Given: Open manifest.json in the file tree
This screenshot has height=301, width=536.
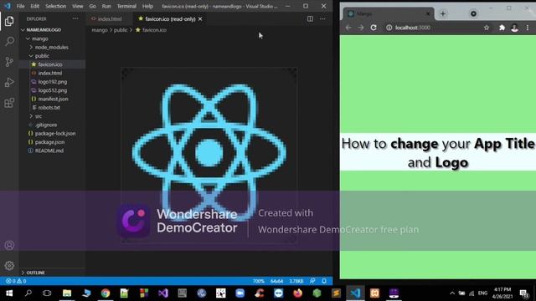Looking at the screenshot, I should 53,99.
